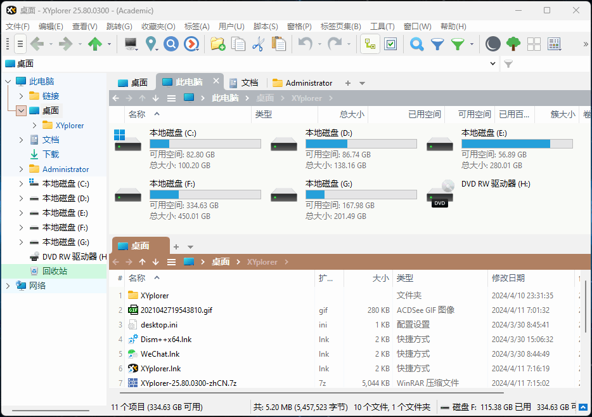592x417 pixels.
Task: Click the Views table toolbar icon
Action: [x=554, y=44]
